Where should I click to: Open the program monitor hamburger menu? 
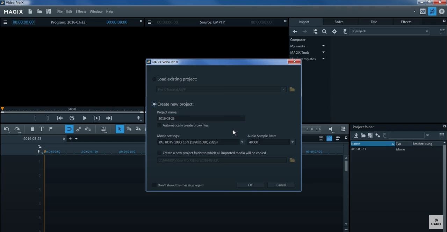(5, 22)
